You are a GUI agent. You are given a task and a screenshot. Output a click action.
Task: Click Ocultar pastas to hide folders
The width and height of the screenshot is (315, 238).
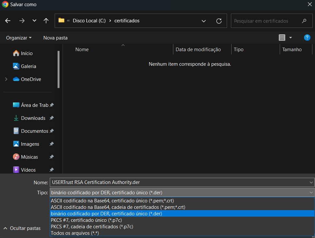22,228
